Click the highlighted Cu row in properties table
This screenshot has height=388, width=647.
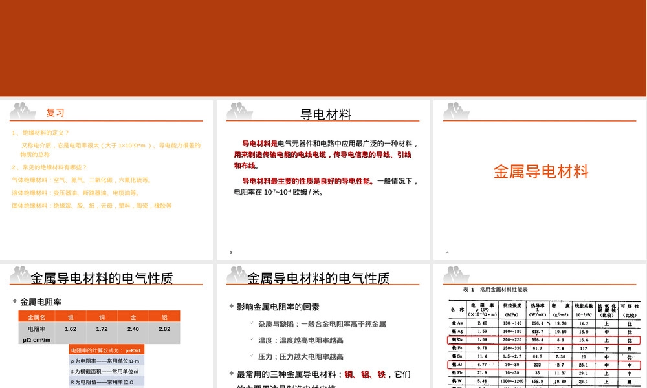click(544, 340)
